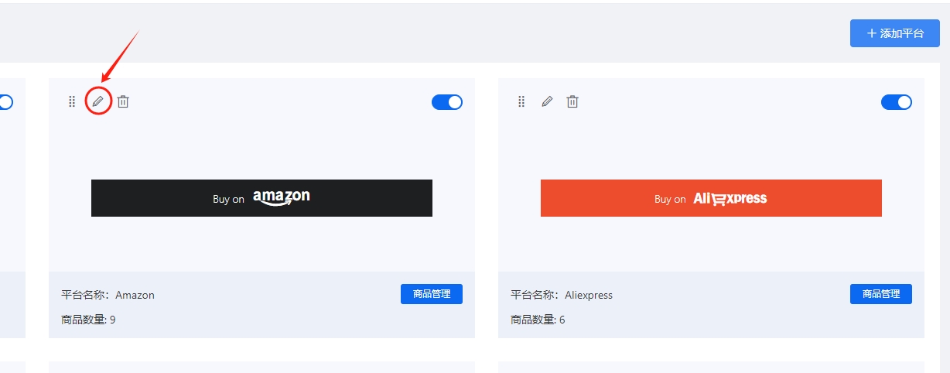Select the 平台名称: Amazon label
950x373 pixels.
pyautogui.click(x=108, y=295)
